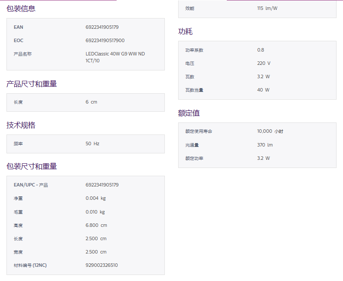Click the 功率系数 label
Image resolution: width=343 pixels, height=281 pixels.
(x=194, y=50)
